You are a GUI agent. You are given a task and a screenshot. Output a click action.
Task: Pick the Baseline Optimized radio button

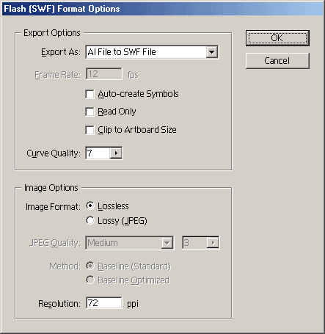pos(90,280)
